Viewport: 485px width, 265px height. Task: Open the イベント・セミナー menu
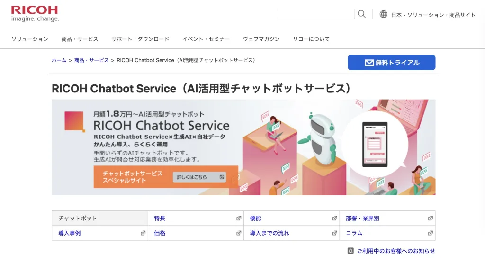[x=206, y=39]
